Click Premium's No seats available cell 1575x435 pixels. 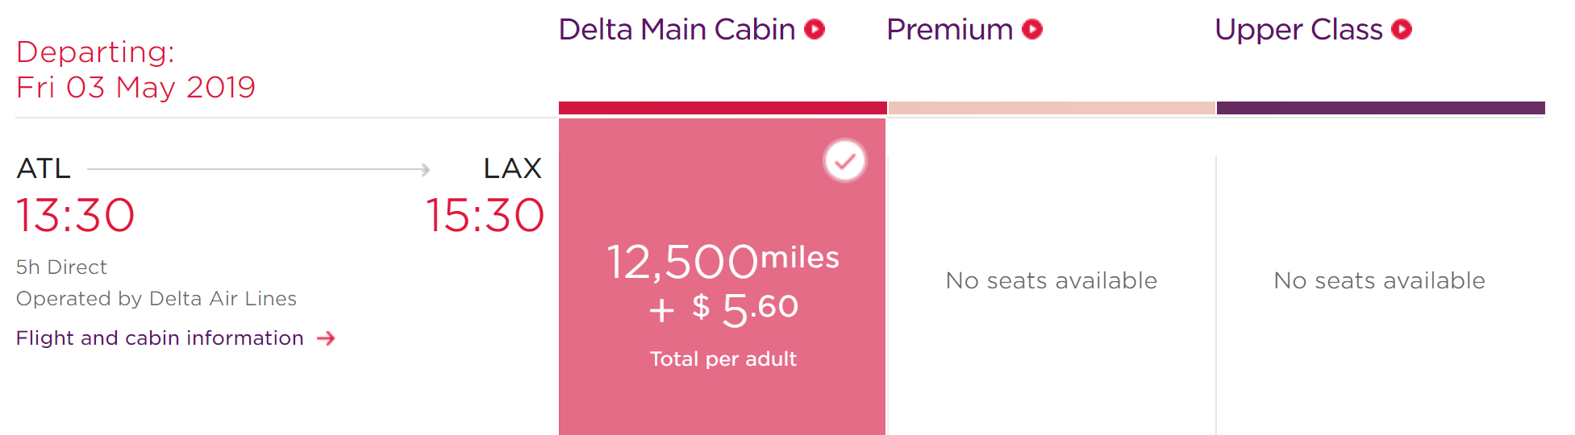pyautogui.click(x=1052, y=280)
